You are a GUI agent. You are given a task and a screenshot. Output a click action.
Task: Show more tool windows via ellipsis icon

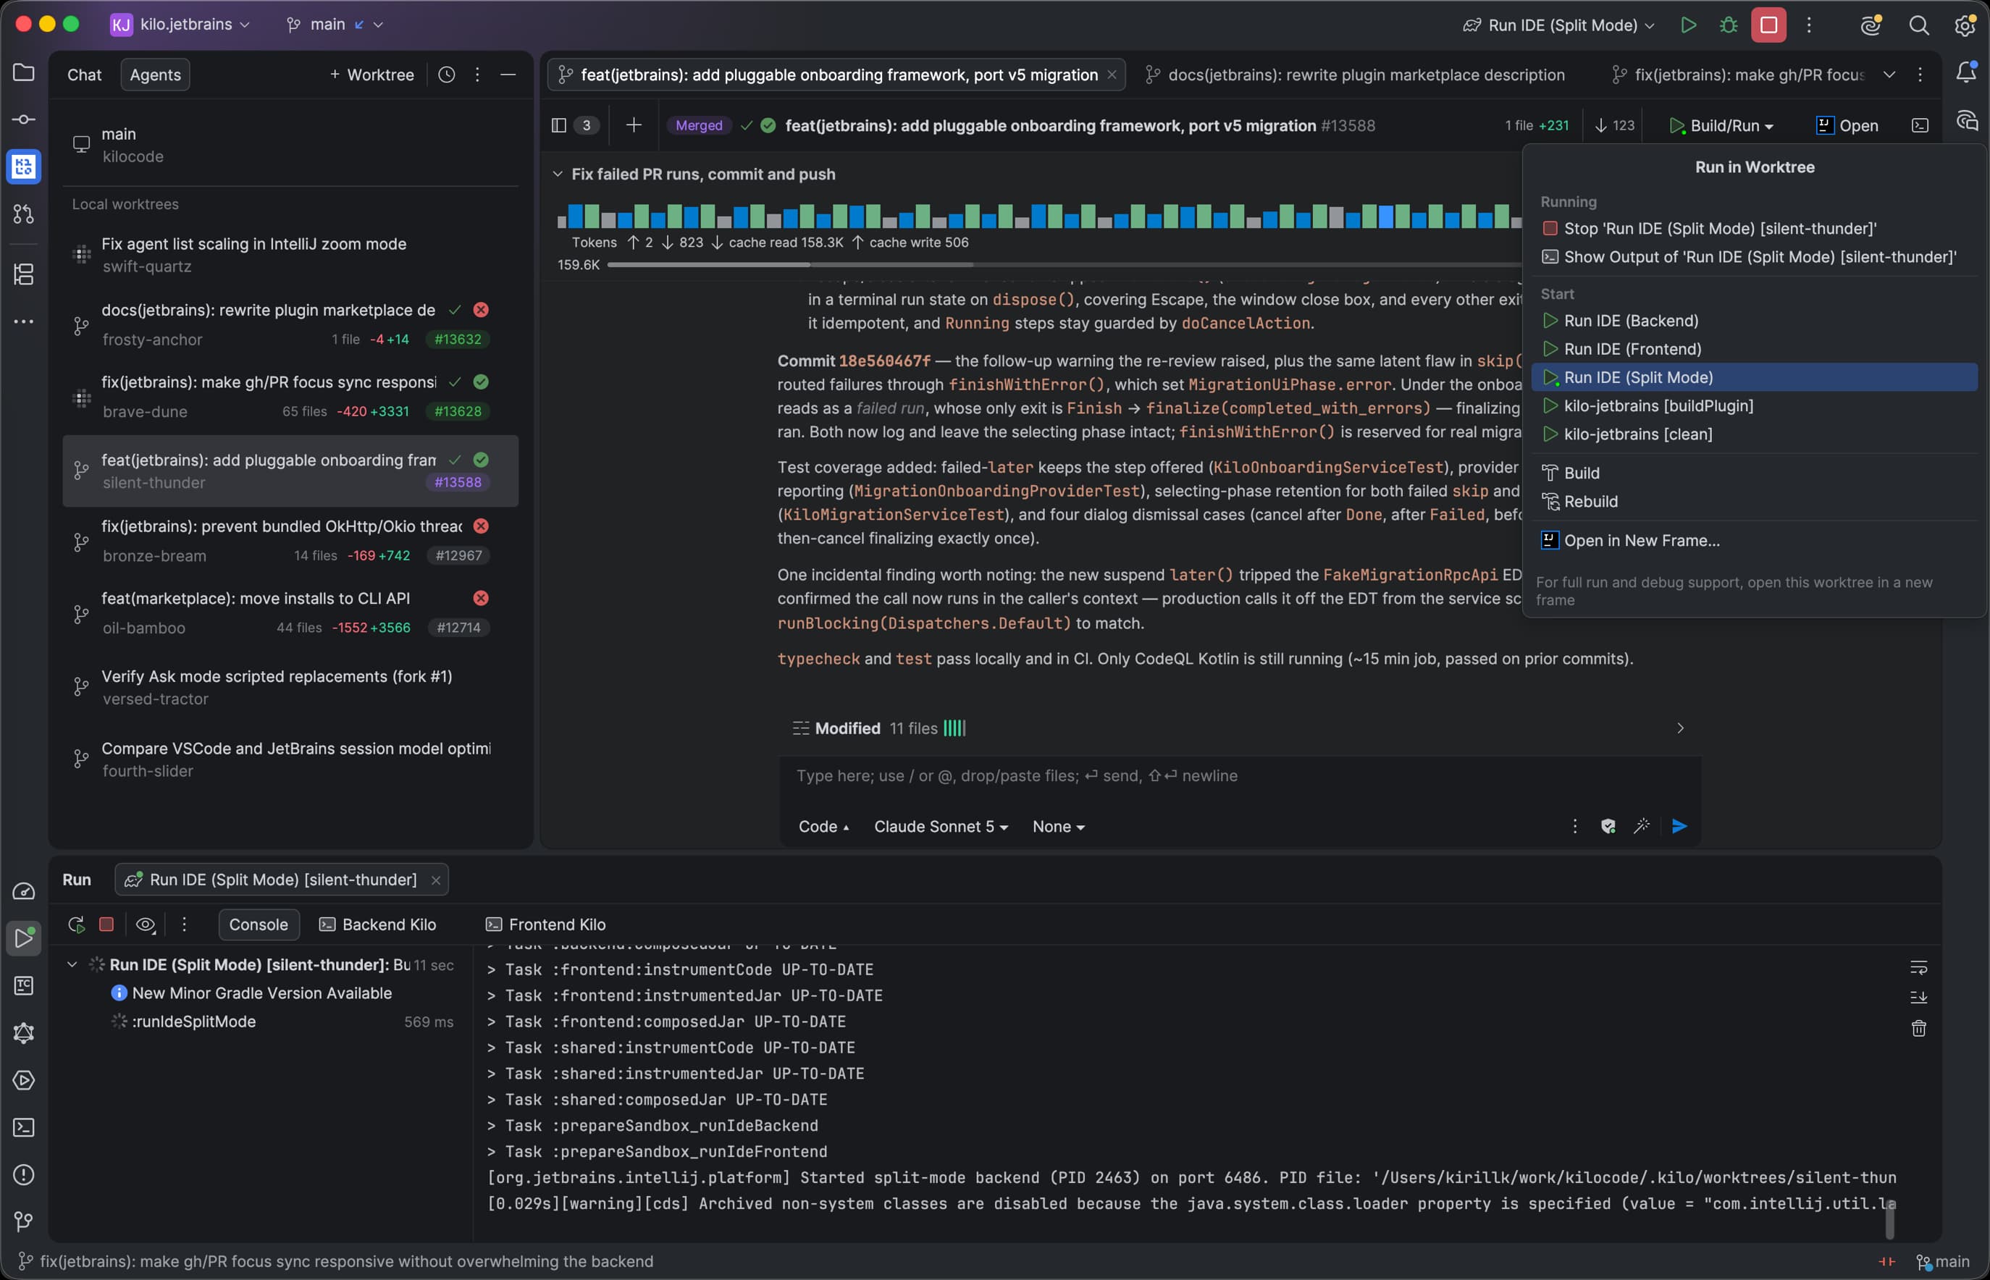coord(23,321)
